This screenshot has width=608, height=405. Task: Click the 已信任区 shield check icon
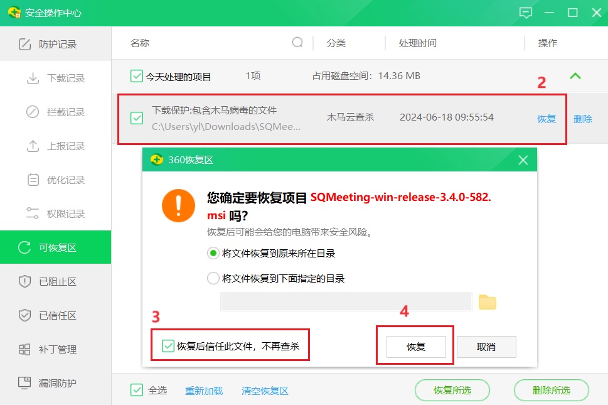25,315
